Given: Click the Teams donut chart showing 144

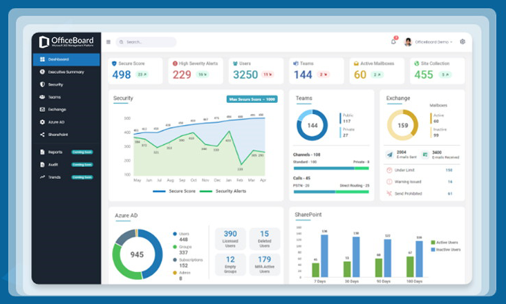Looking at the screenshot, I should pyautogui.click(x=312, y=125).
